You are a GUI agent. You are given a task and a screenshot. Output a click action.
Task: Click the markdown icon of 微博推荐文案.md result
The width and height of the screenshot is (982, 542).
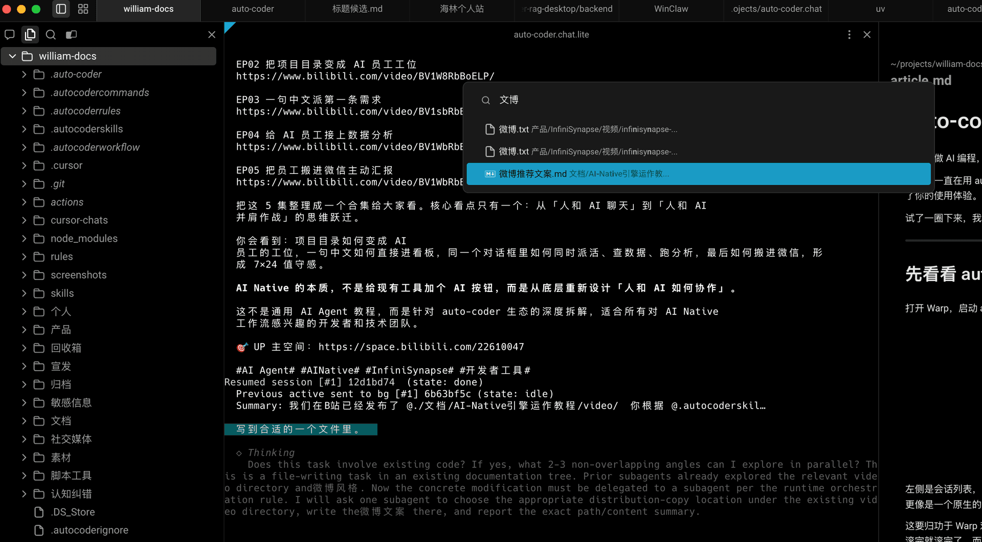(x=490, y=174)
